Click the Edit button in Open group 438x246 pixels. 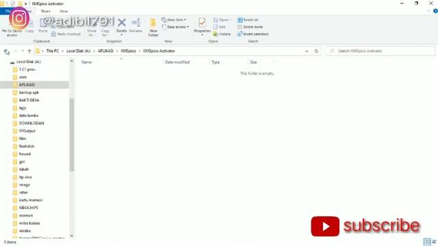point(220,27)
